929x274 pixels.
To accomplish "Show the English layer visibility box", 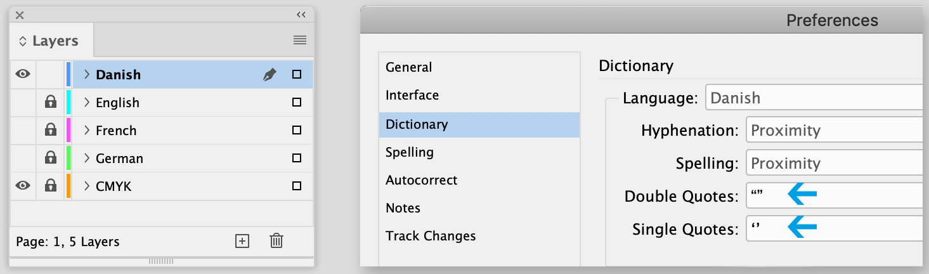I will click(23, 103).
